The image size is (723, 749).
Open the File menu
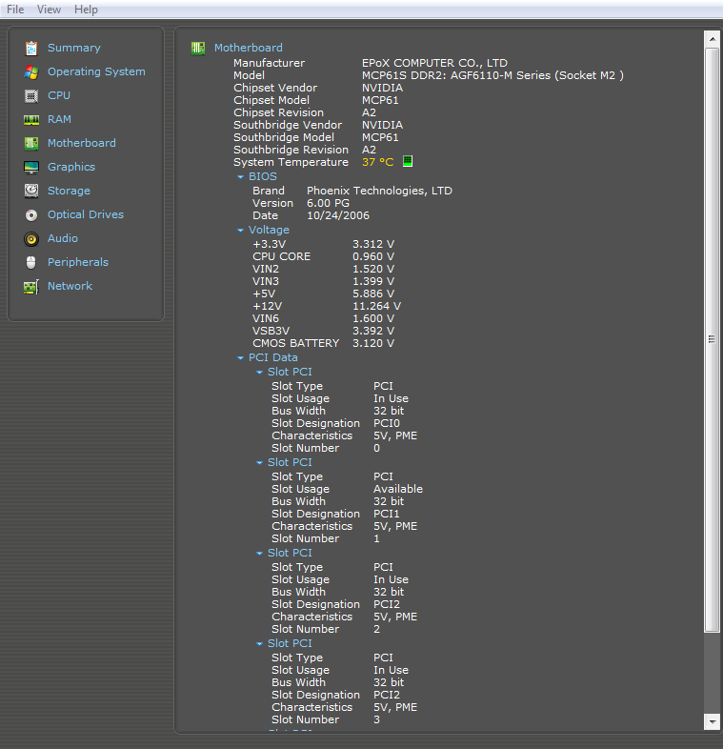point(15,10)
